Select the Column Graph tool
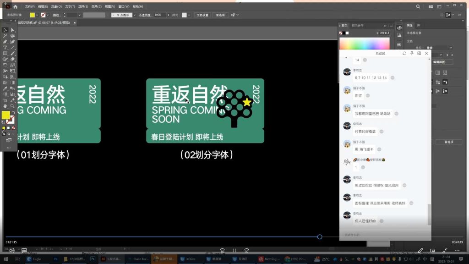This screenshot has height=264, width=469. (12, 94)
